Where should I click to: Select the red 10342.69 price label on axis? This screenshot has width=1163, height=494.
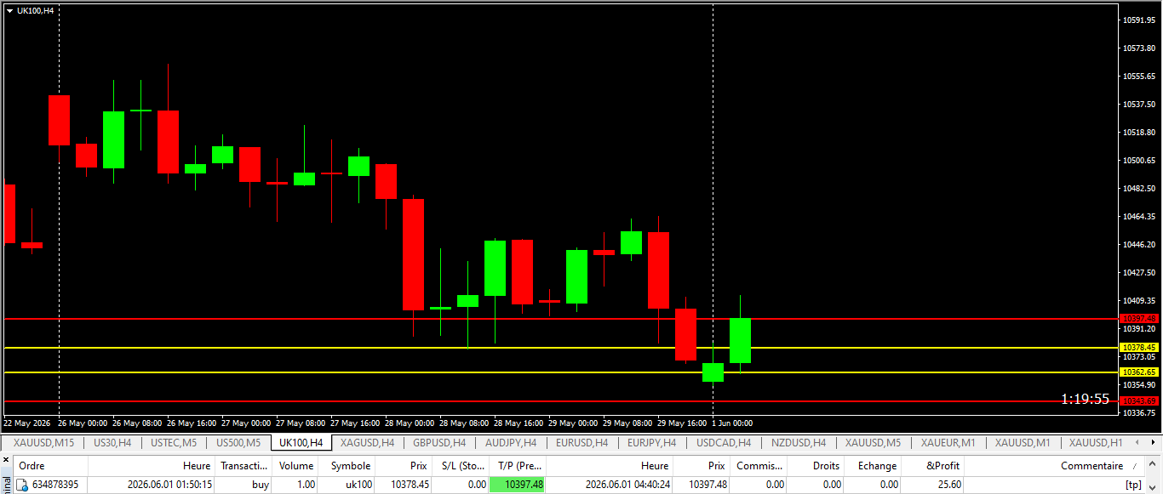(1139, 400)
